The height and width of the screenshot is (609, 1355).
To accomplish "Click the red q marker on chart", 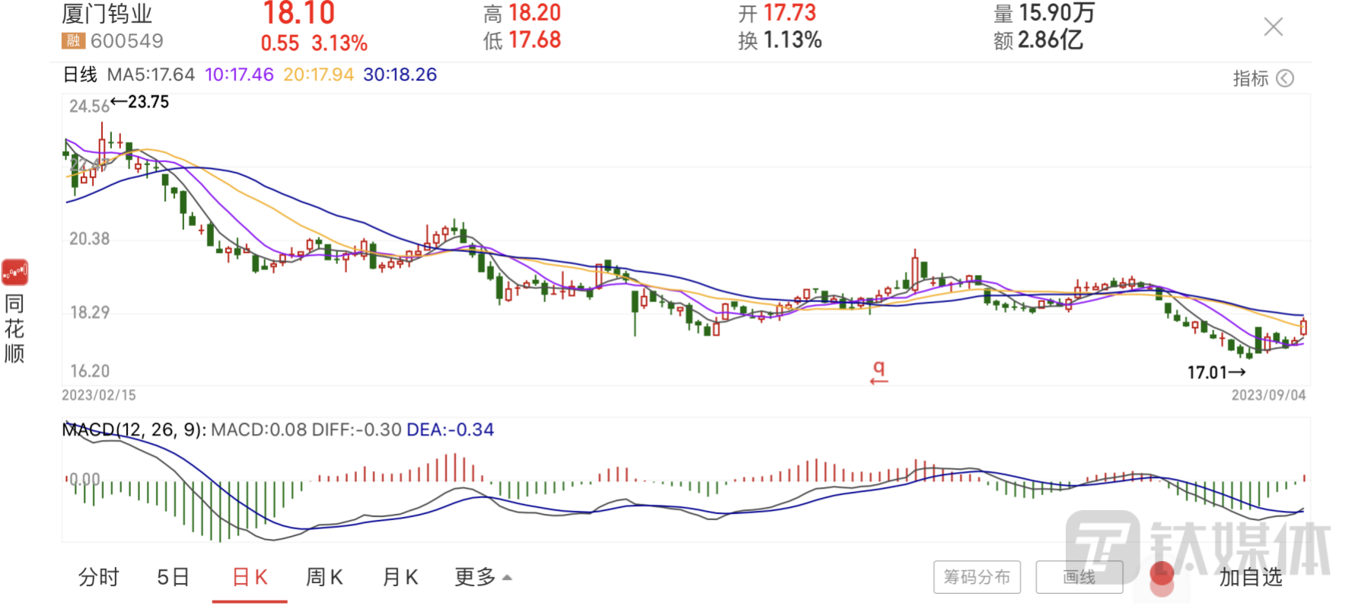I will point(879,371).
